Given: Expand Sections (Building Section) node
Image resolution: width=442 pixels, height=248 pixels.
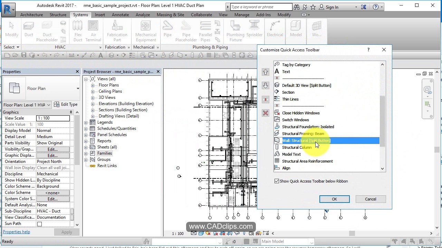Looking at the screenshot, I should [93, 110].
